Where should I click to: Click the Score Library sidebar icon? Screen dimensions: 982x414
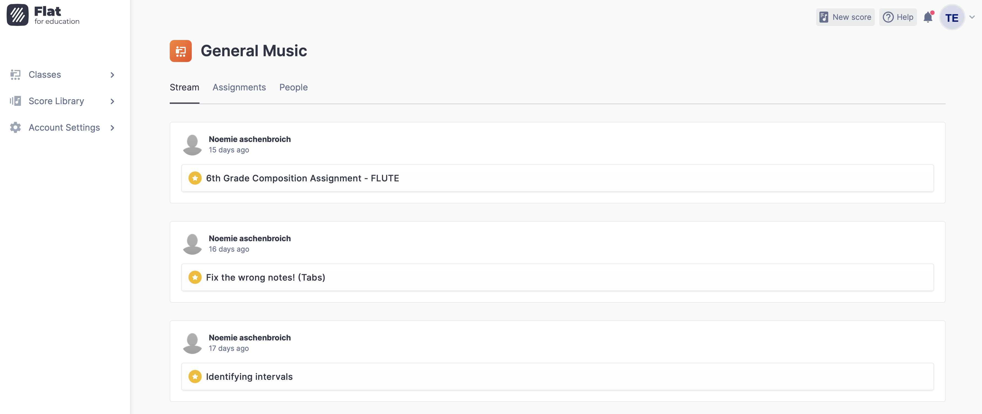tap(15, 101)
